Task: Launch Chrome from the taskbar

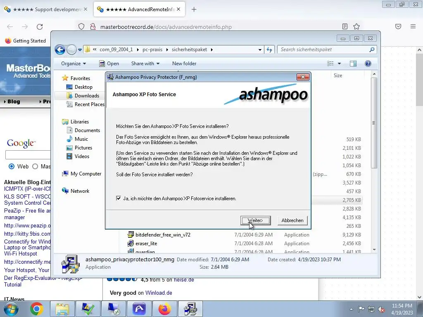Action: coord(37,309)
